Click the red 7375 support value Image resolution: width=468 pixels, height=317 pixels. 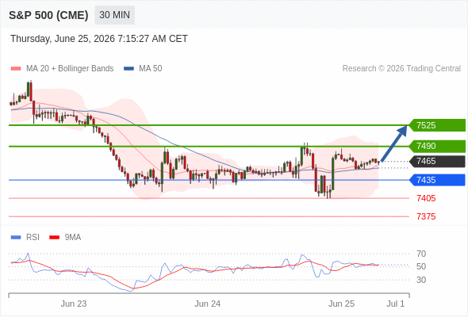tap(426, 216)
